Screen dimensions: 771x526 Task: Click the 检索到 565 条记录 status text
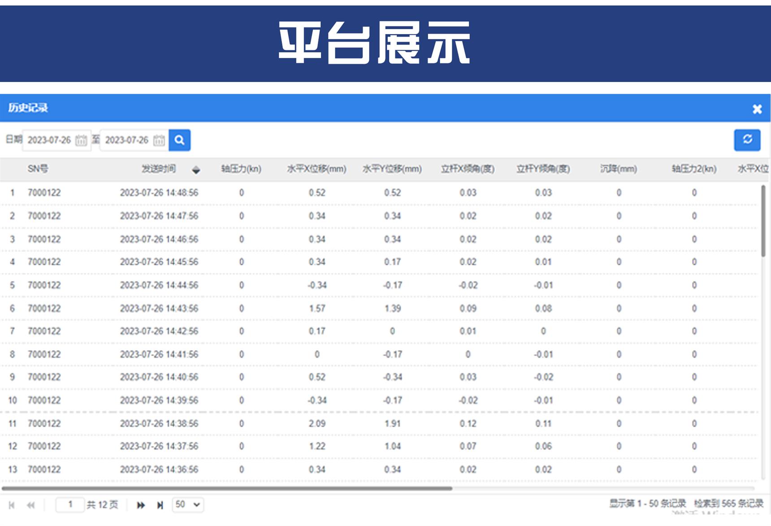pos(728,504)
